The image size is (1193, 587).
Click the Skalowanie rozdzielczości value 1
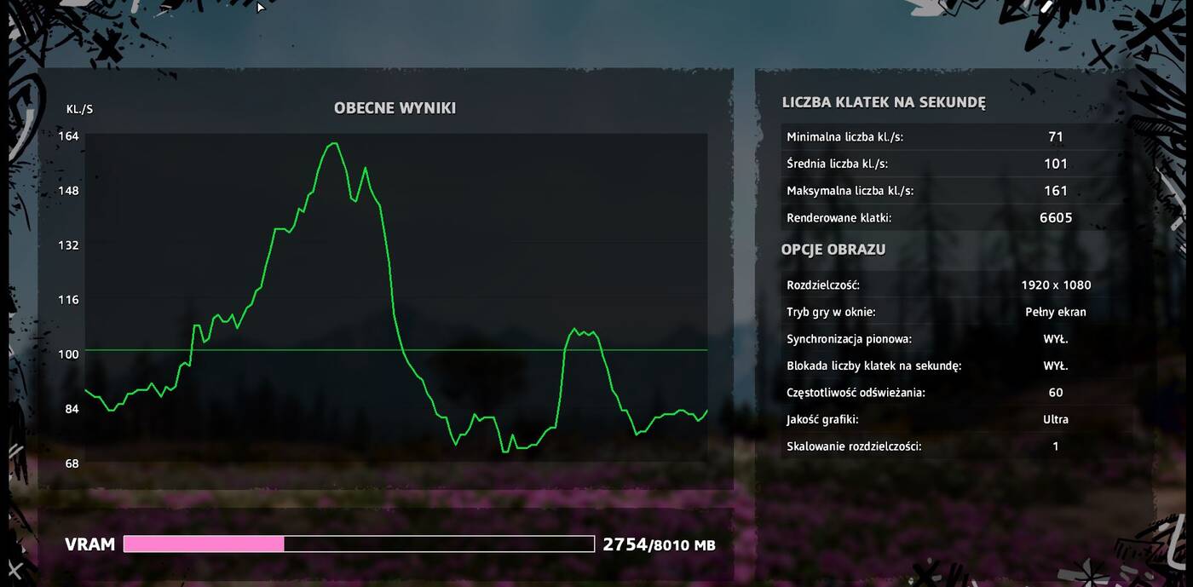point(1055,446)
